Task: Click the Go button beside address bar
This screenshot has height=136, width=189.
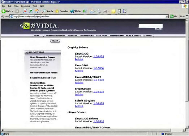Action: pyautogui.click(x=173, y=16)
